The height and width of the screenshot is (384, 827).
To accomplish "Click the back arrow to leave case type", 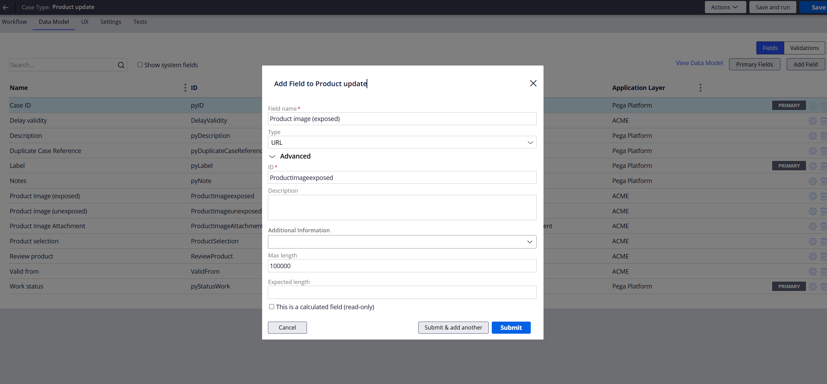I will pos(6,7).
